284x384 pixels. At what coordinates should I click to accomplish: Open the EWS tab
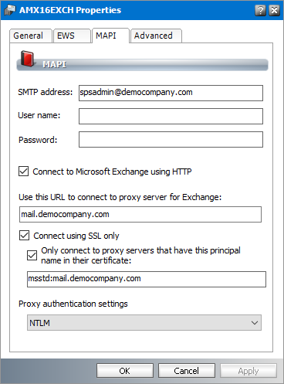click(72, 36)
